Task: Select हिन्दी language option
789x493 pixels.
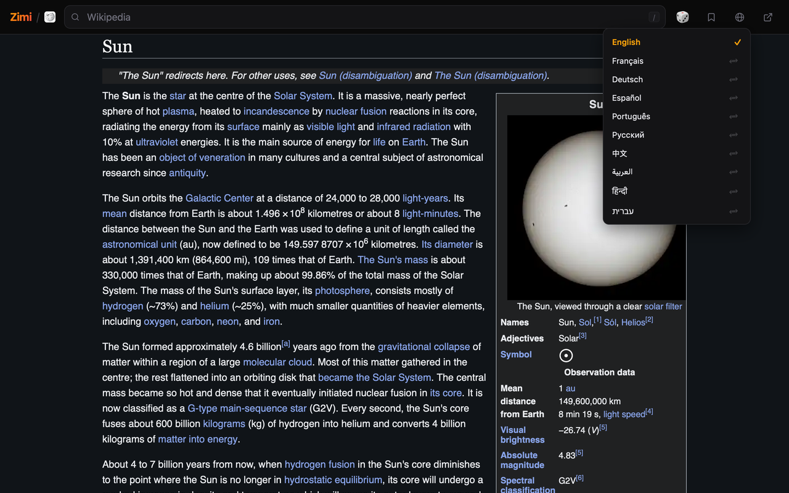Action: (x=676, y=192)
